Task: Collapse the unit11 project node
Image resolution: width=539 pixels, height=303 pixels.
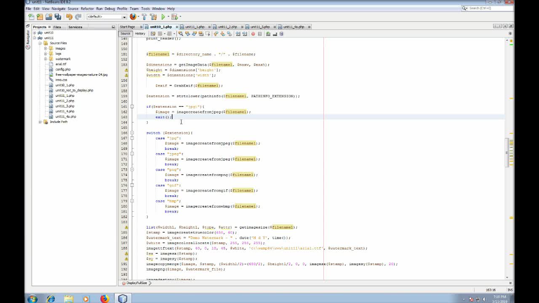Action: point(35,38)
